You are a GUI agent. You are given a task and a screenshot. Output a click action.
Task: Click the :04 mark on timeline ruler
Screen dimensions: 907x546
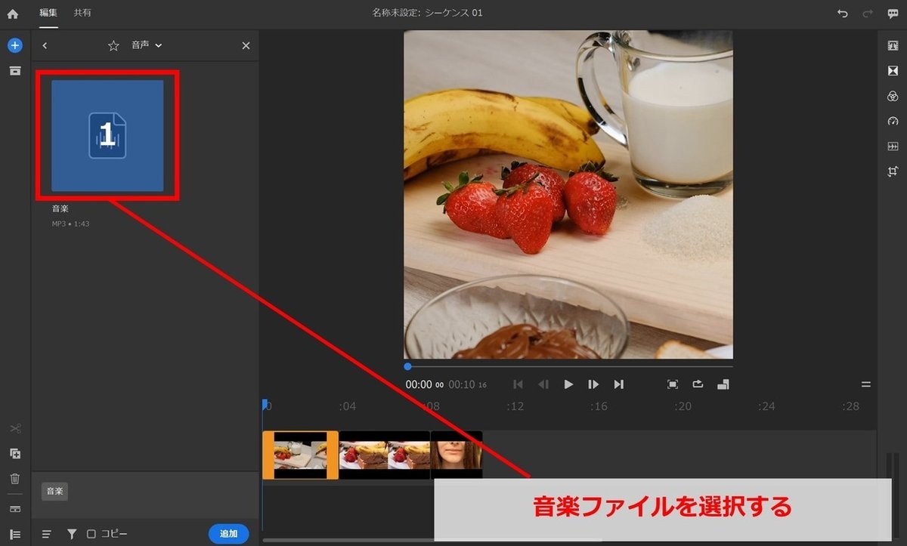(347, 406)
